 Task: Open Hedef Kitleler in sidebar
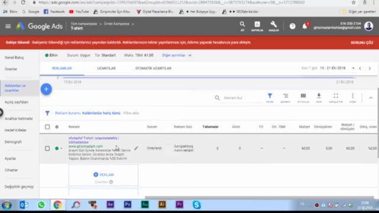(x=16, y=130)
